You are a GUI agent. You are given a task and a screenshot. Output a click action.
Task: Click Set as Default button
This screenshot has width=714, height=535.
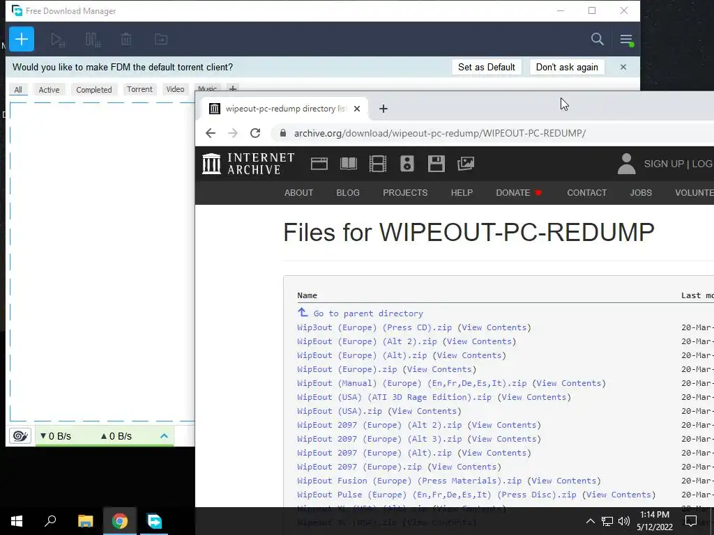(x=486, y=67)
